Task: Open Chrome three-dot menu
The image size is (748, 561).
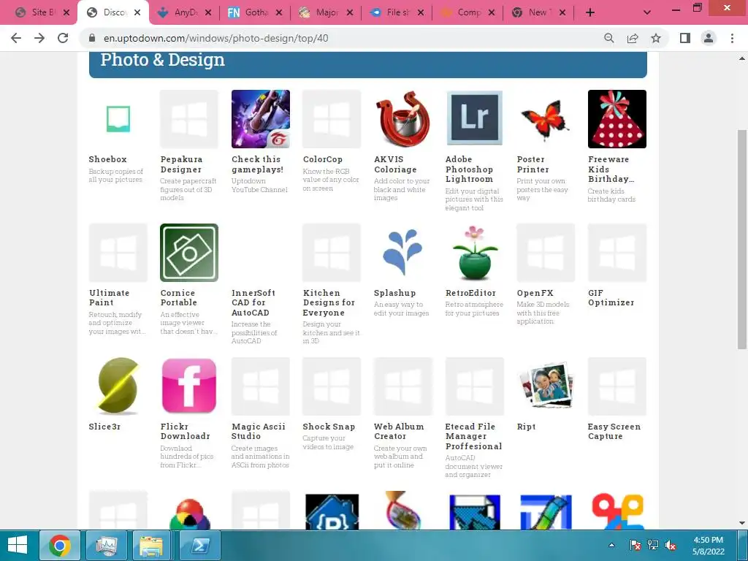Action: pos(732,38)
